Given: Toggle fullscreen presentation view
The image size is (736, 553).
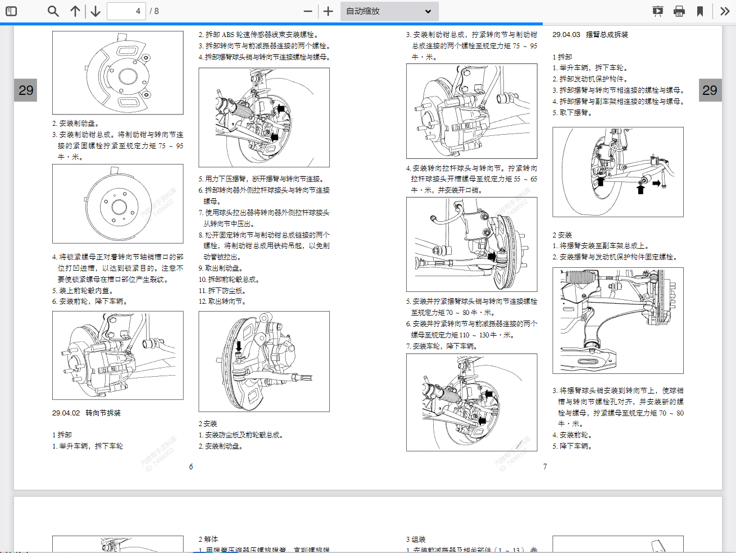Looking at the screenshot, I should coord(657,11).
